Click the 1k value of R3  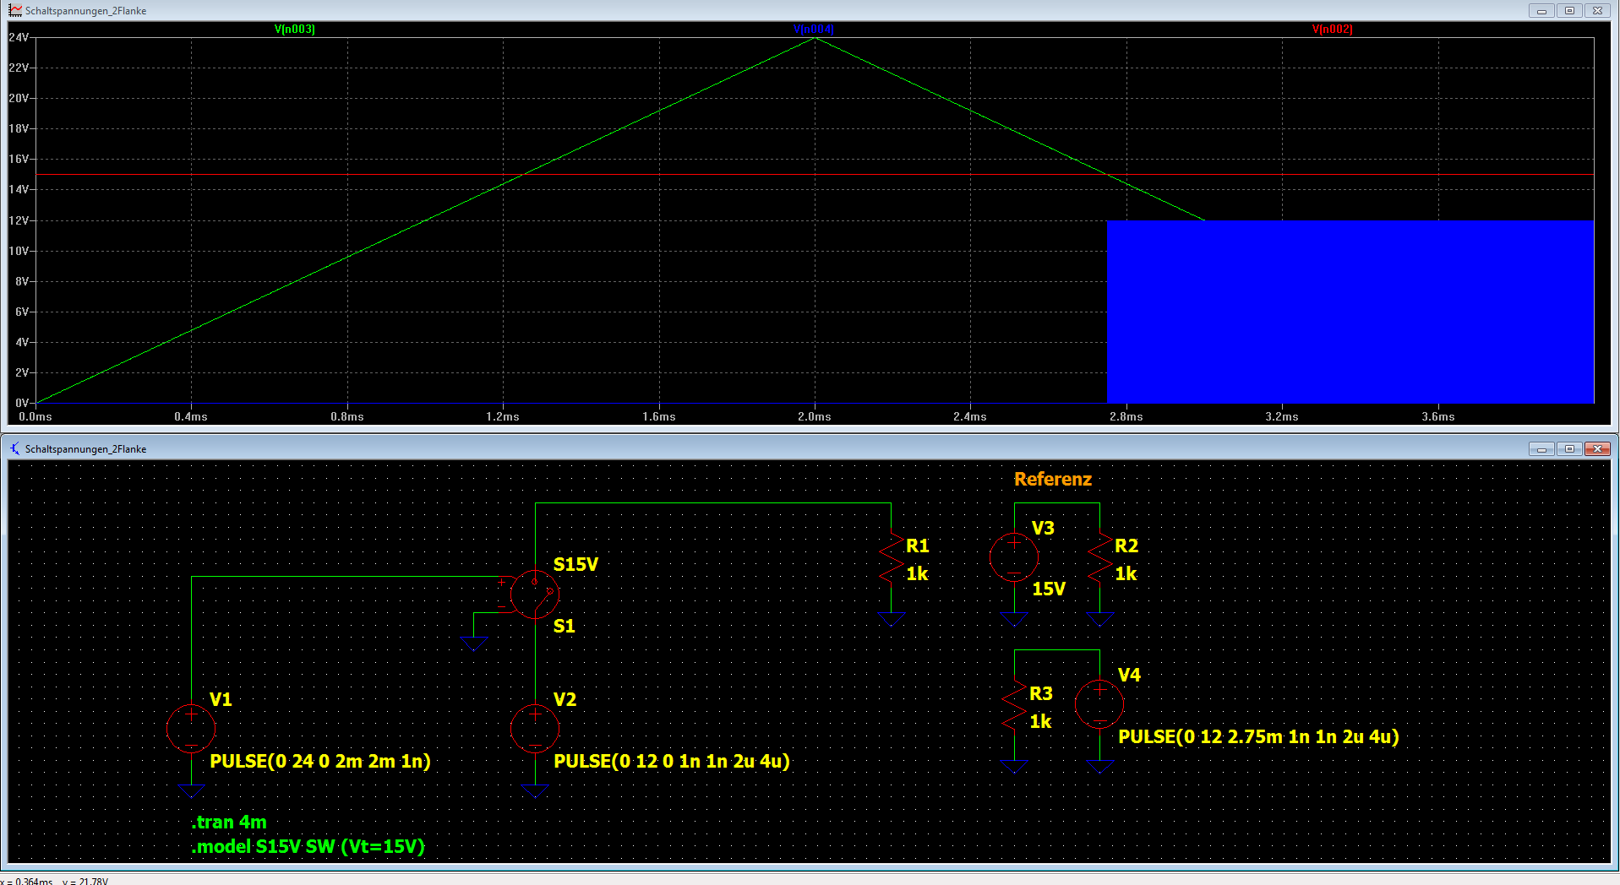[x=1040, y=721]
